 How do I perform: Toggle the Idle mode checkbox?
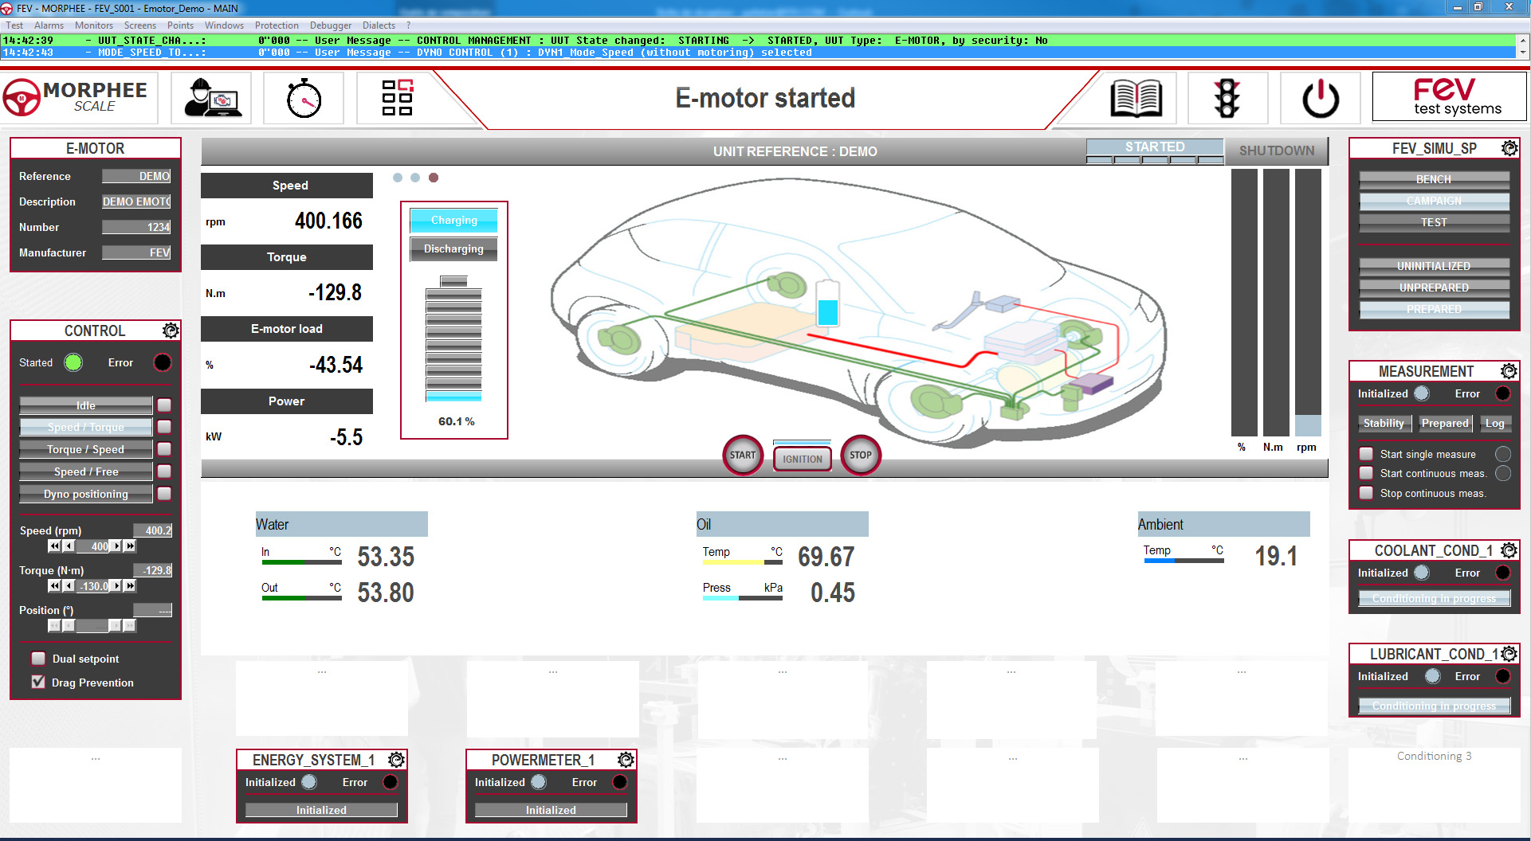point(164,405)
